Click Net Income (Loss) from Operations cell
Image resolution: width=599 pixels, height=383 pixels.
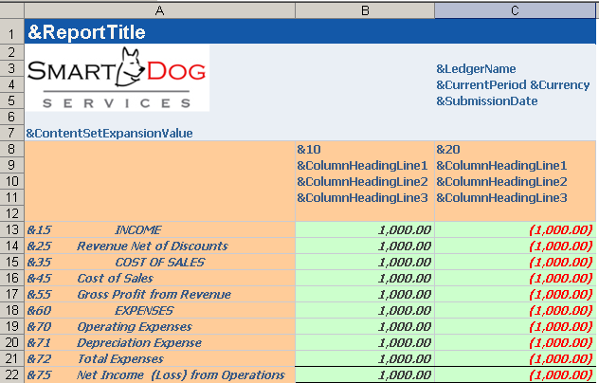tap(159, 374)
